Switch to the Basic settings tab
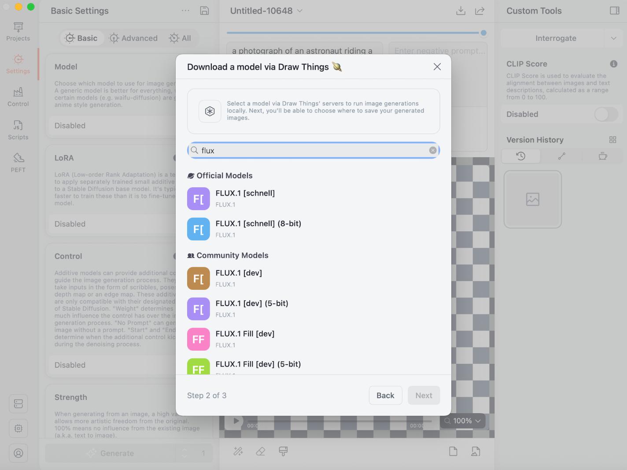 (x=82, y=38)
